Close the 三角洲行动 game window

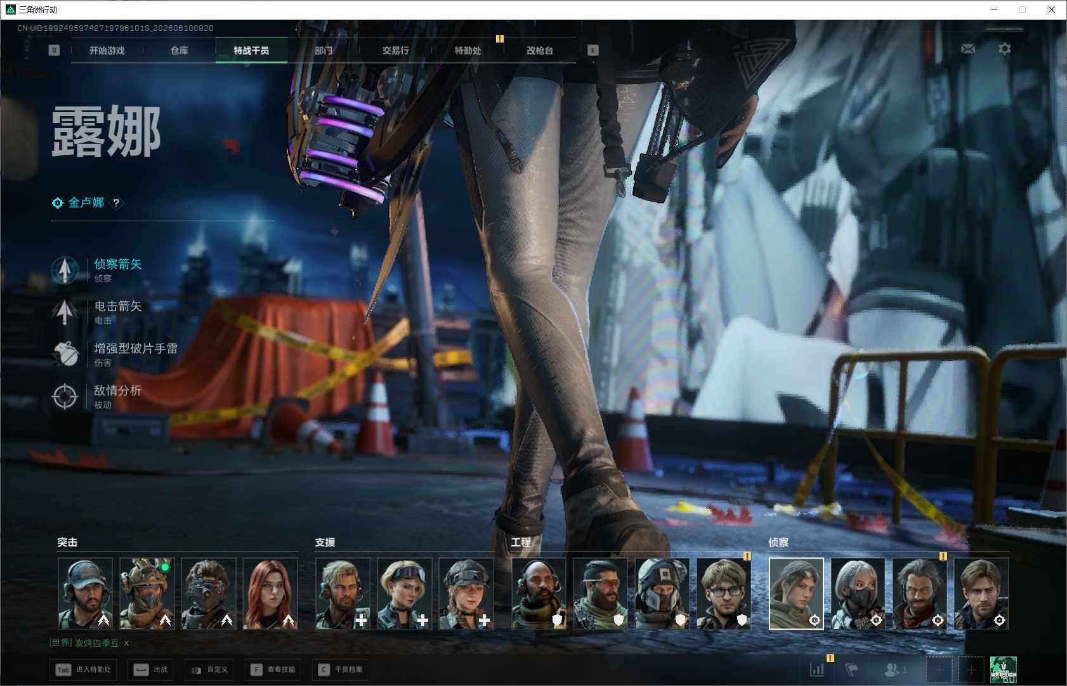[1052, 10]
